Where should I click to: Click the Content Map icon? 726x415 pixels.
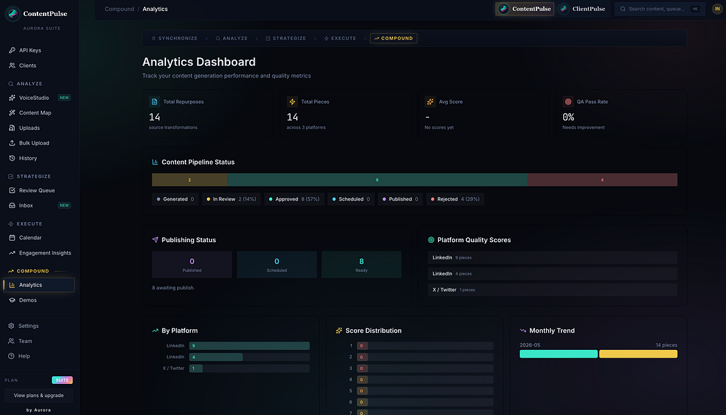click(x=12, y=113)
